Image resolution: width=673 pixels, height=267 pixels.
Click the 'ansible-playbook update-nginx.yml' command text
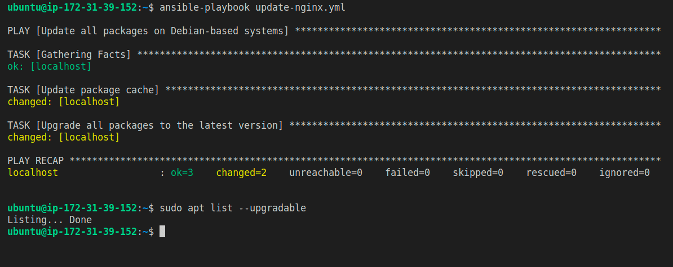253,8
